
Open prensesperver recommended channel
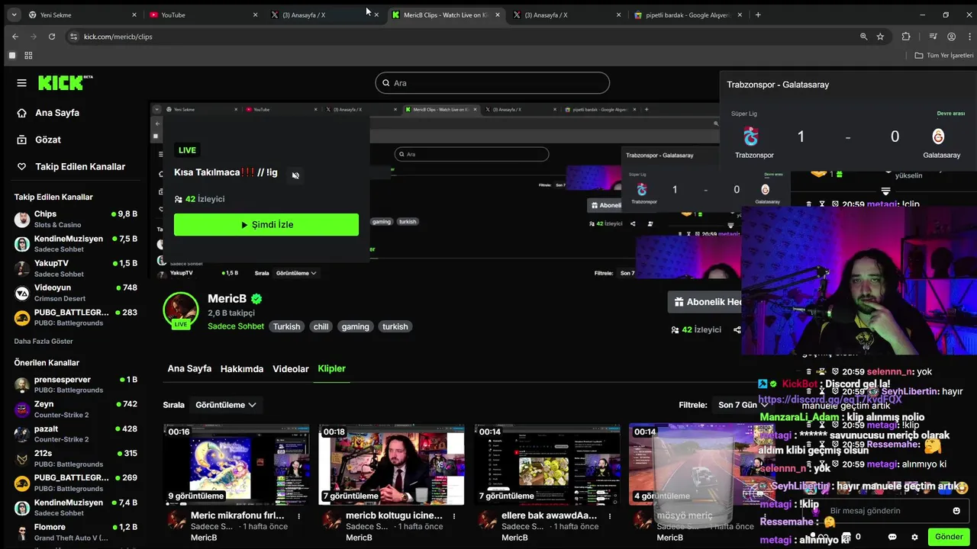tap(76, 384)
